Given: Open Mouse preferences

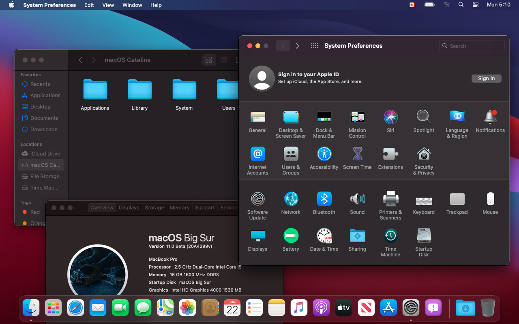Looking at the screenshot, I should [x=490, y=203].
